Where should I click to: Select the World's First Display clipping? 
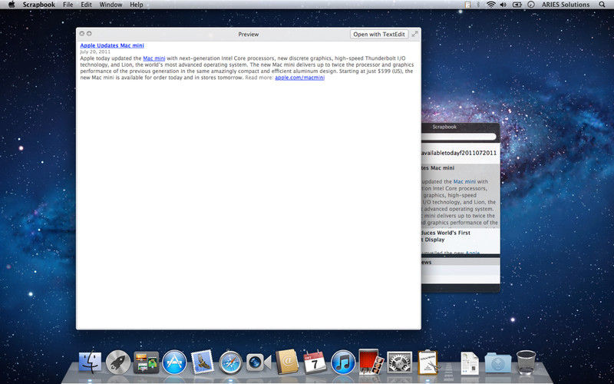click(460, 241)
